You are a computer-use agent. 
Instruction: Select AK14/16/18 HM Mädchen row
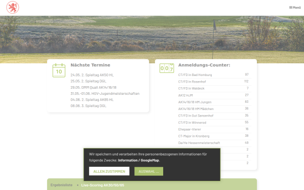click(215, 109)
